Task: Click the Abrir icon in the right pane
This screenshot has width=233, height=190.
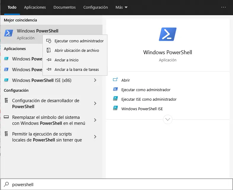Action: coord(115,80)
